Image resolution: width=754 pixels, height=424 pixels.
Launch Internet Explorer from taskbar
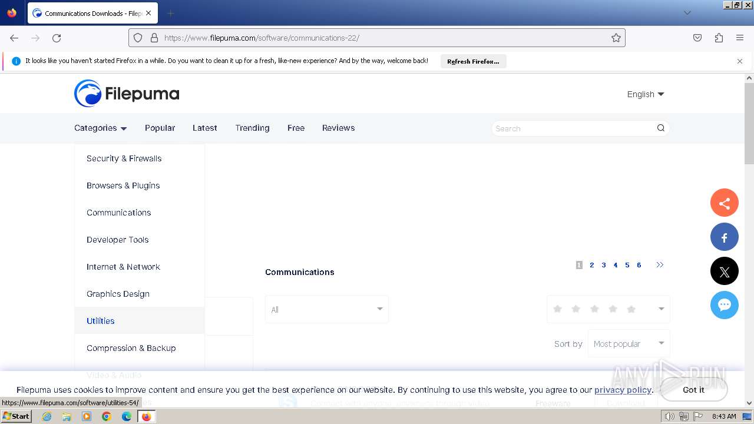47,416
